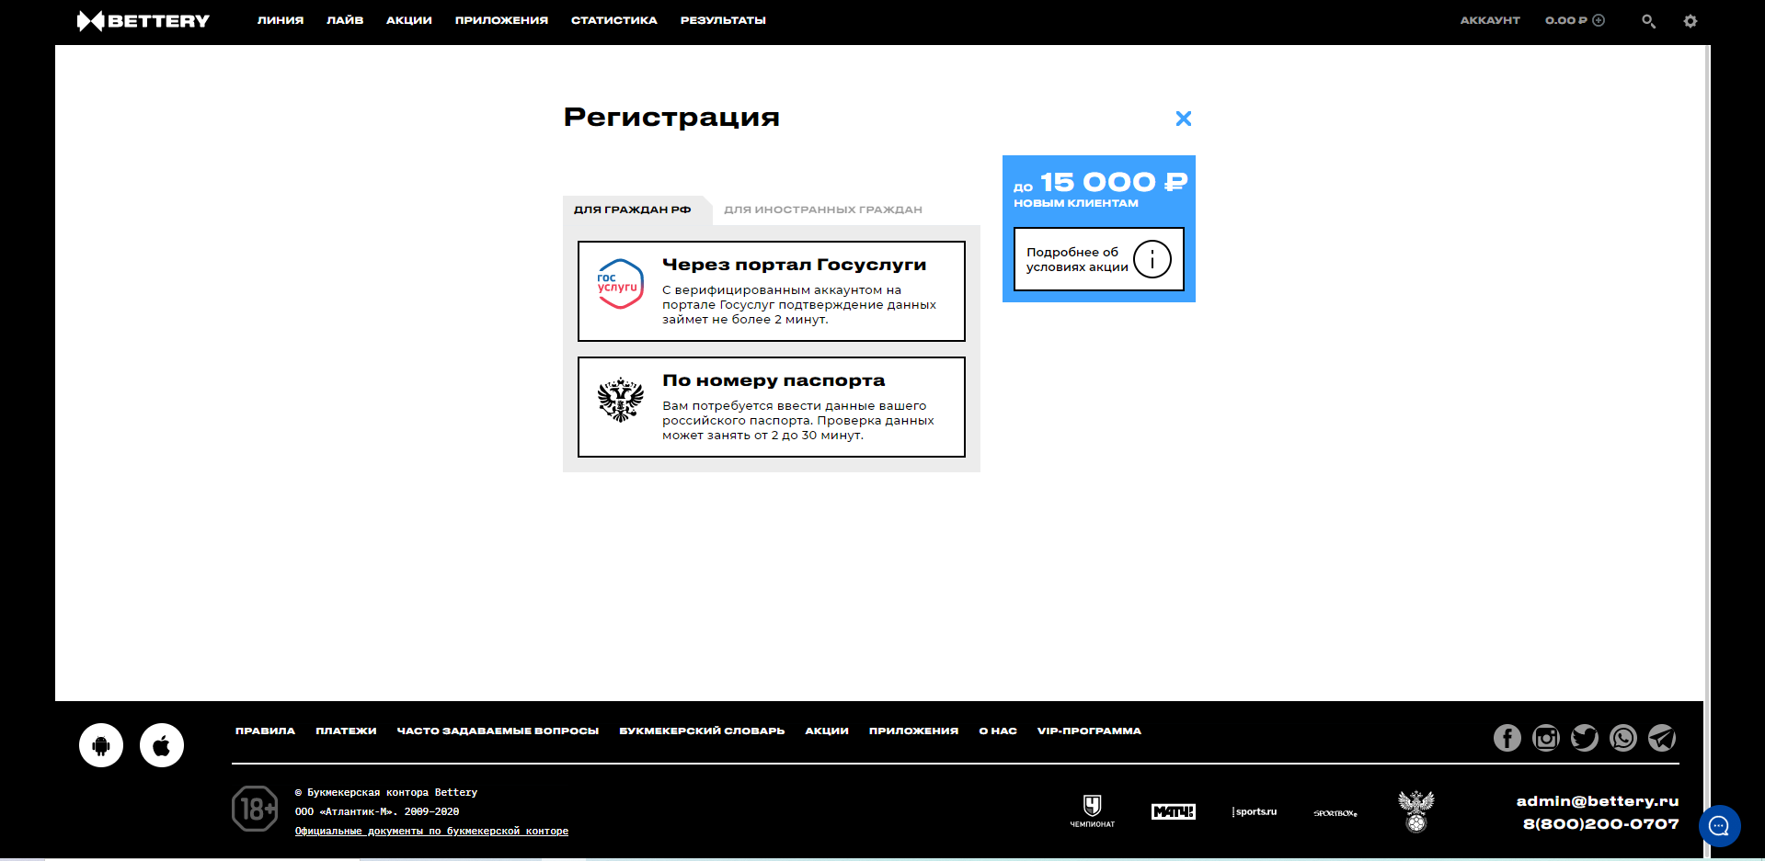Open the search magnifier icon

(x=1648, y=20)
